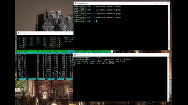Click the Command column header in htop

point(95,51)
